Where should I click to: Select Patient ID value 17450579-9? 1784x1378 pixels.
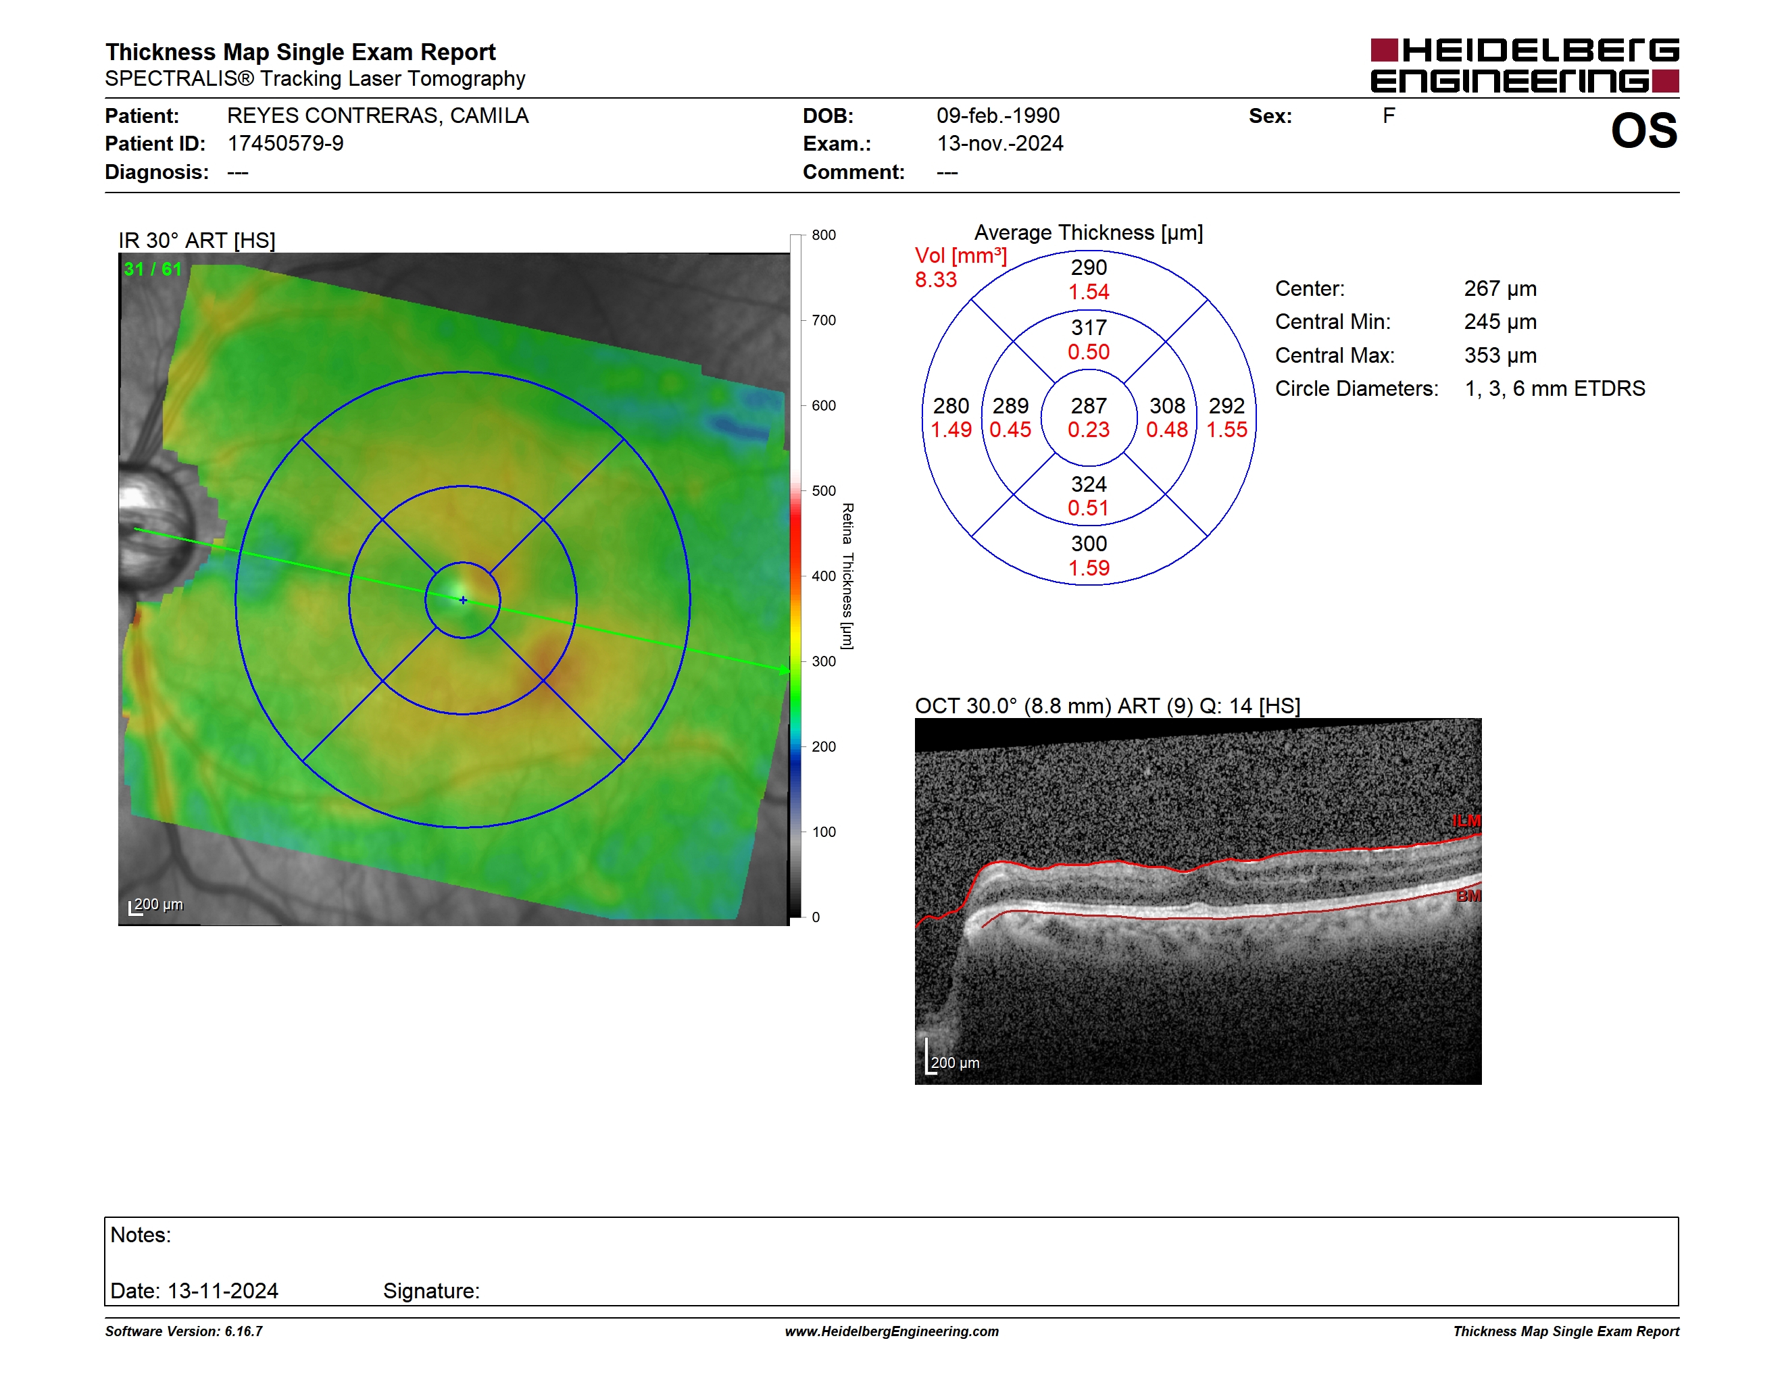285,144
